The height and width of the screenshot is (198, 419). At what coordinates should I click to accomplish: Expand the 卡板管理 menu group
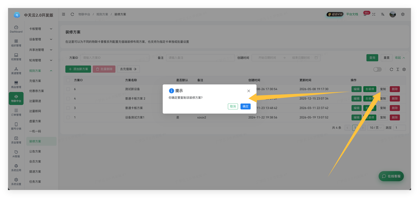point(41,29)
